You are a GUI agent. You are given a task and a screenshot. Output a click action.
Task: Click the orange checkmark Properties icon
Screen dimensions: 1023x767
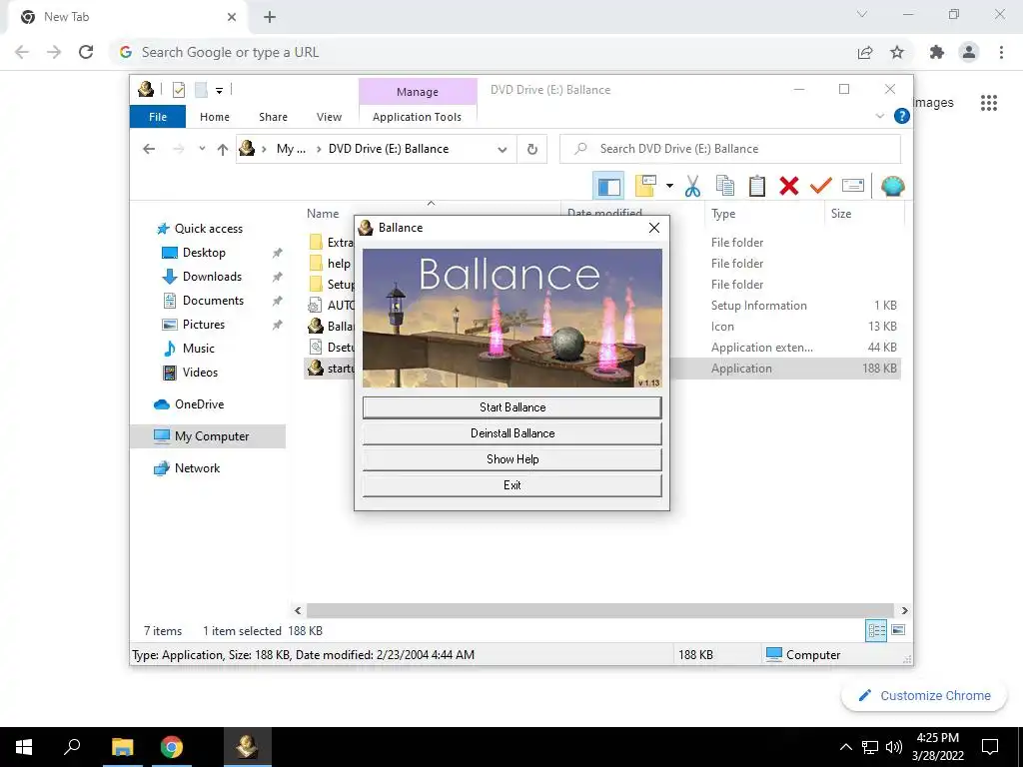tap(821, 186)
